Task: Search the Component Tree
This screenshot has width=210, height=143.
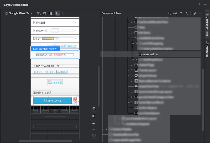Action: coord(169,13)
